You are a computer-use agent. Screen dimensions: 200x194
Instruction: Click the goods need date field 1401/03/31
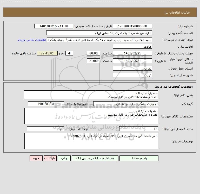46,104
